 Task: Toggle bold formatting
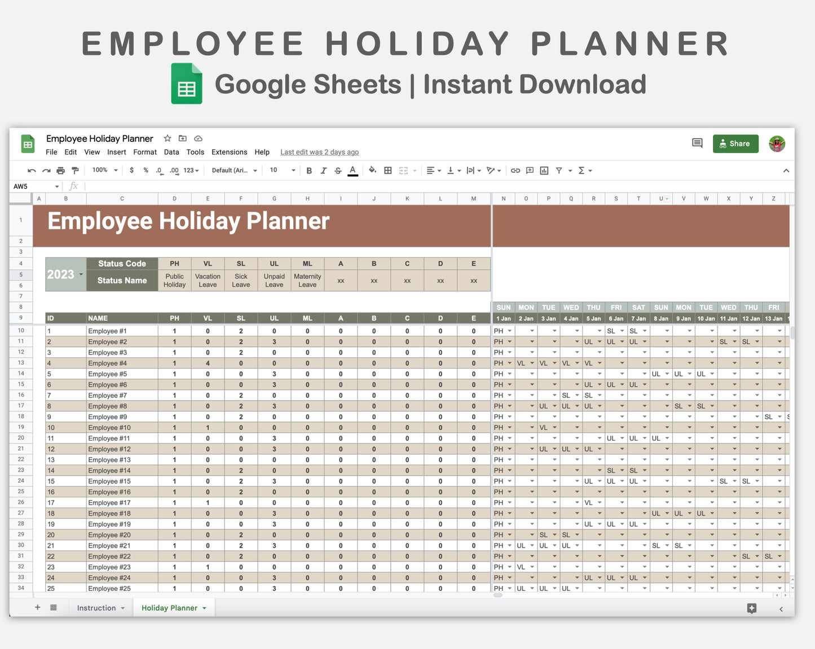tap(309, 170)
